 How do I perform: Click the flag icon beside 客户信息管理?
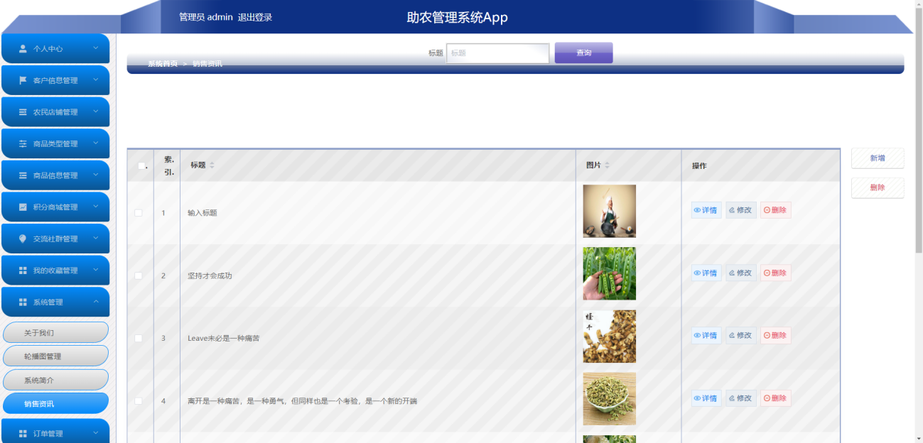23,80
